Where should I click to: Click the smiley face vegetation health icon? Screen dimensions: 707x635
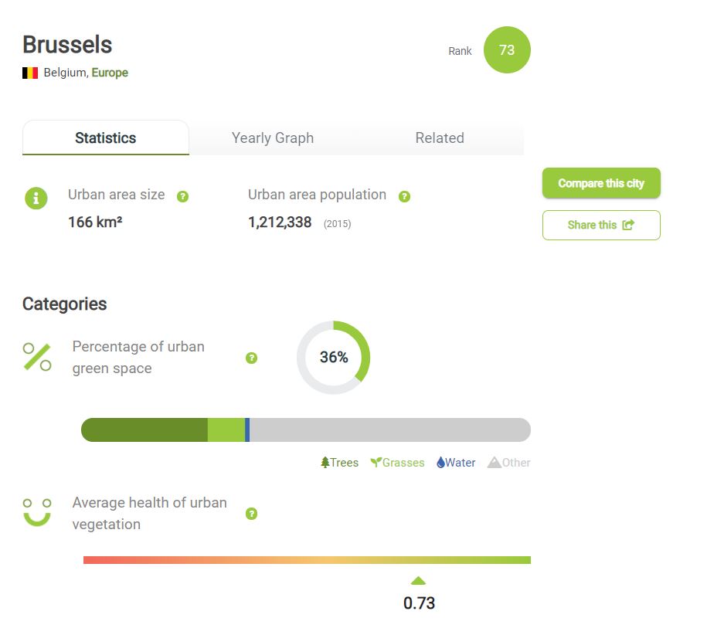tap(37, 512)
